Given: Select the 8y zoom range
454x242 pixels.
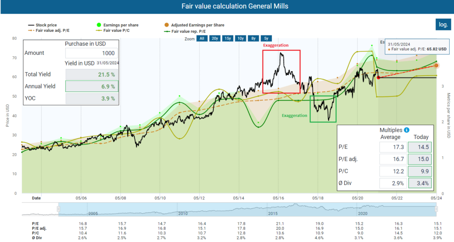Looking at the screenshot, I should 253,38.
